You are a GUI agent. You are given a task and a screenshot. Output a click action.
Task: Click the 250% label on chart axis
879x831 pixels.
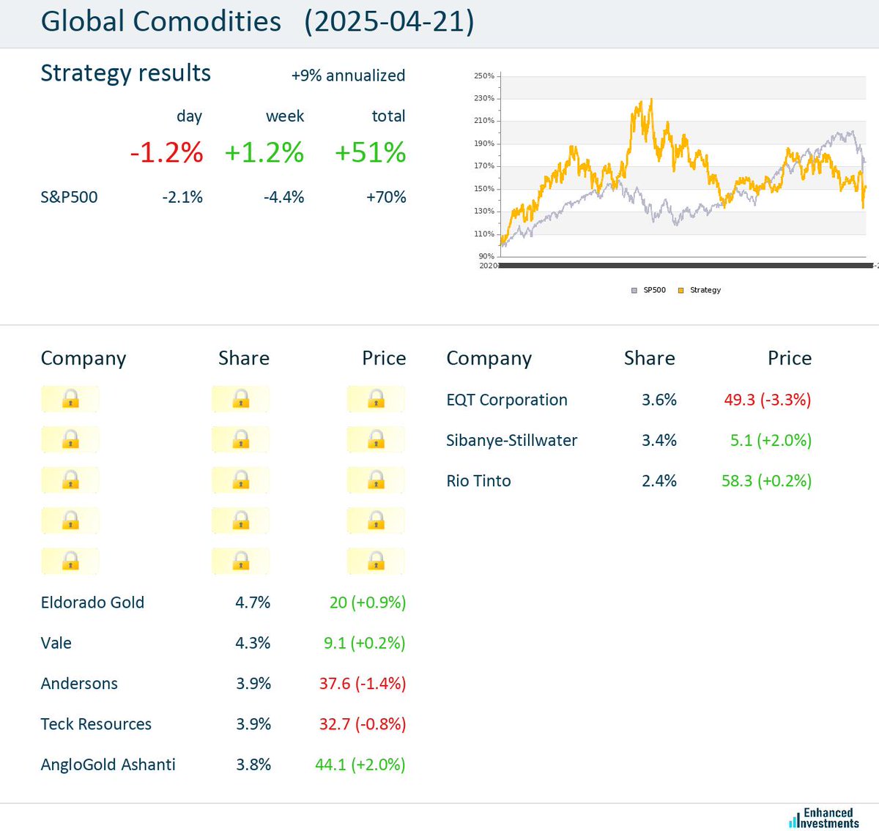pos(483,75)
